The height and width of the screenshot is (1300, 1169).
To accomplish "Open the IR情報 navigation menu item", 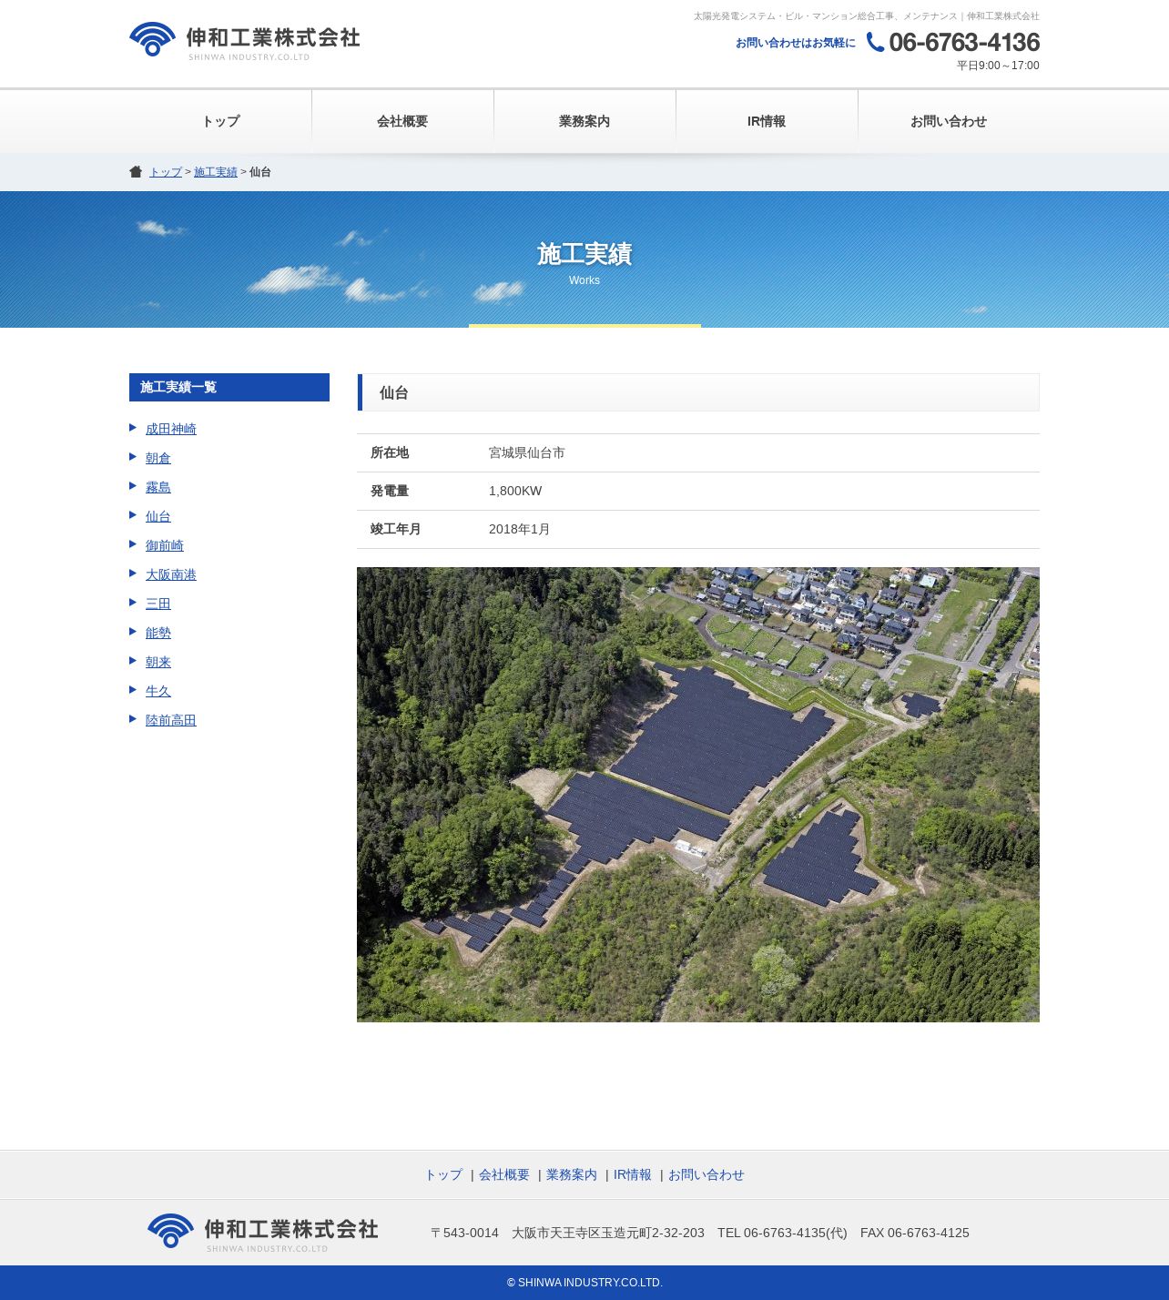I will point(767,121).
